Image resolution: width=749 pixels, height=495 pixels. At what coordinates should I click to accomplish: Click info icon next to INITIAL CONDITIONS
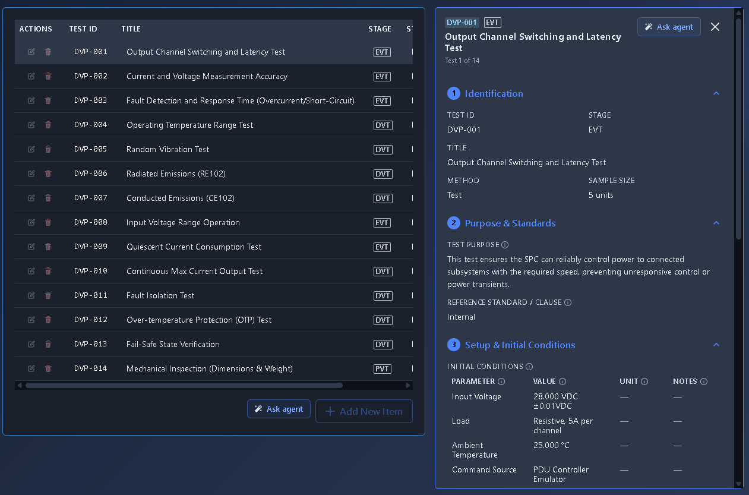tap(529, 367)
